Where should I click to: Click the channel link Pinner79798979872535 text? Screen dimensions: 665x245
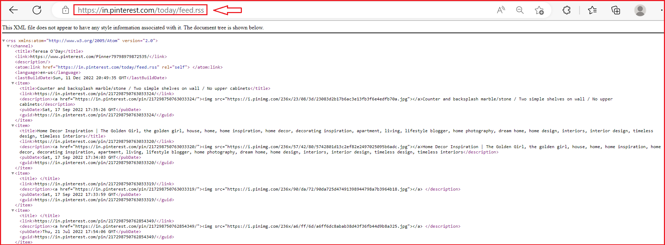pyautogui.click(x=89, y=57)
